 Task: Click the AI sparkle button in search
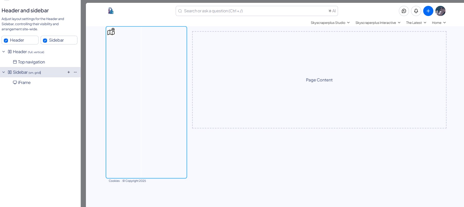pyautogui.click(x=332, y=11)
